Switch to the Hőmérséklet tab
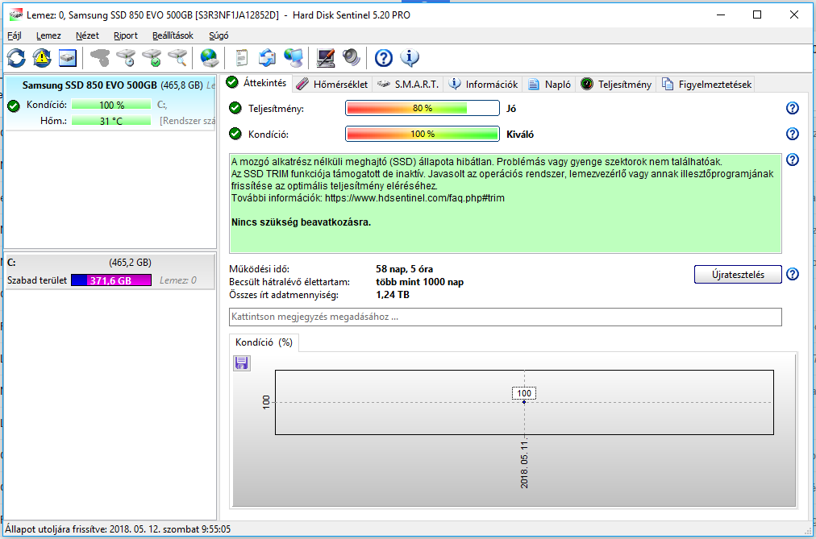 point(332,85)
